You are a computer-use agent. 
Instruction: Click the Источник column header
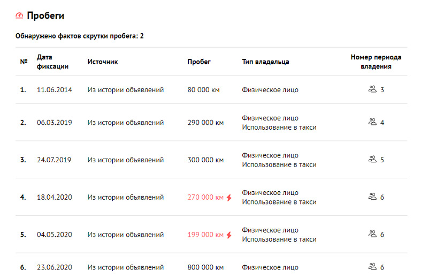[x=103, y=62]
